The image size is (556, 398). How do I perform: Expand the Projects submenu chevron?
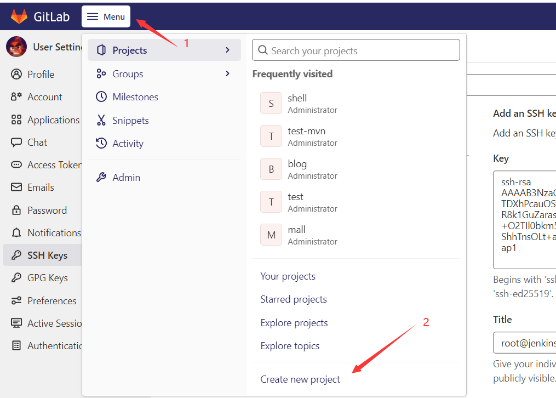click(x=228, y=50)
